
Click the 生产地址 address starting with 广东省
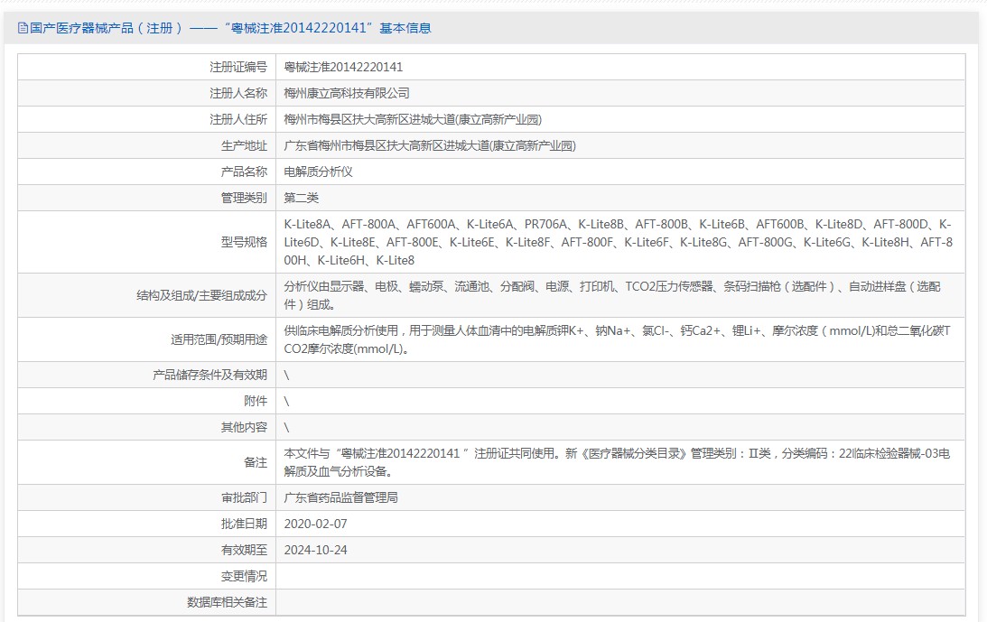pyautogui.click(x=430, y=145)
